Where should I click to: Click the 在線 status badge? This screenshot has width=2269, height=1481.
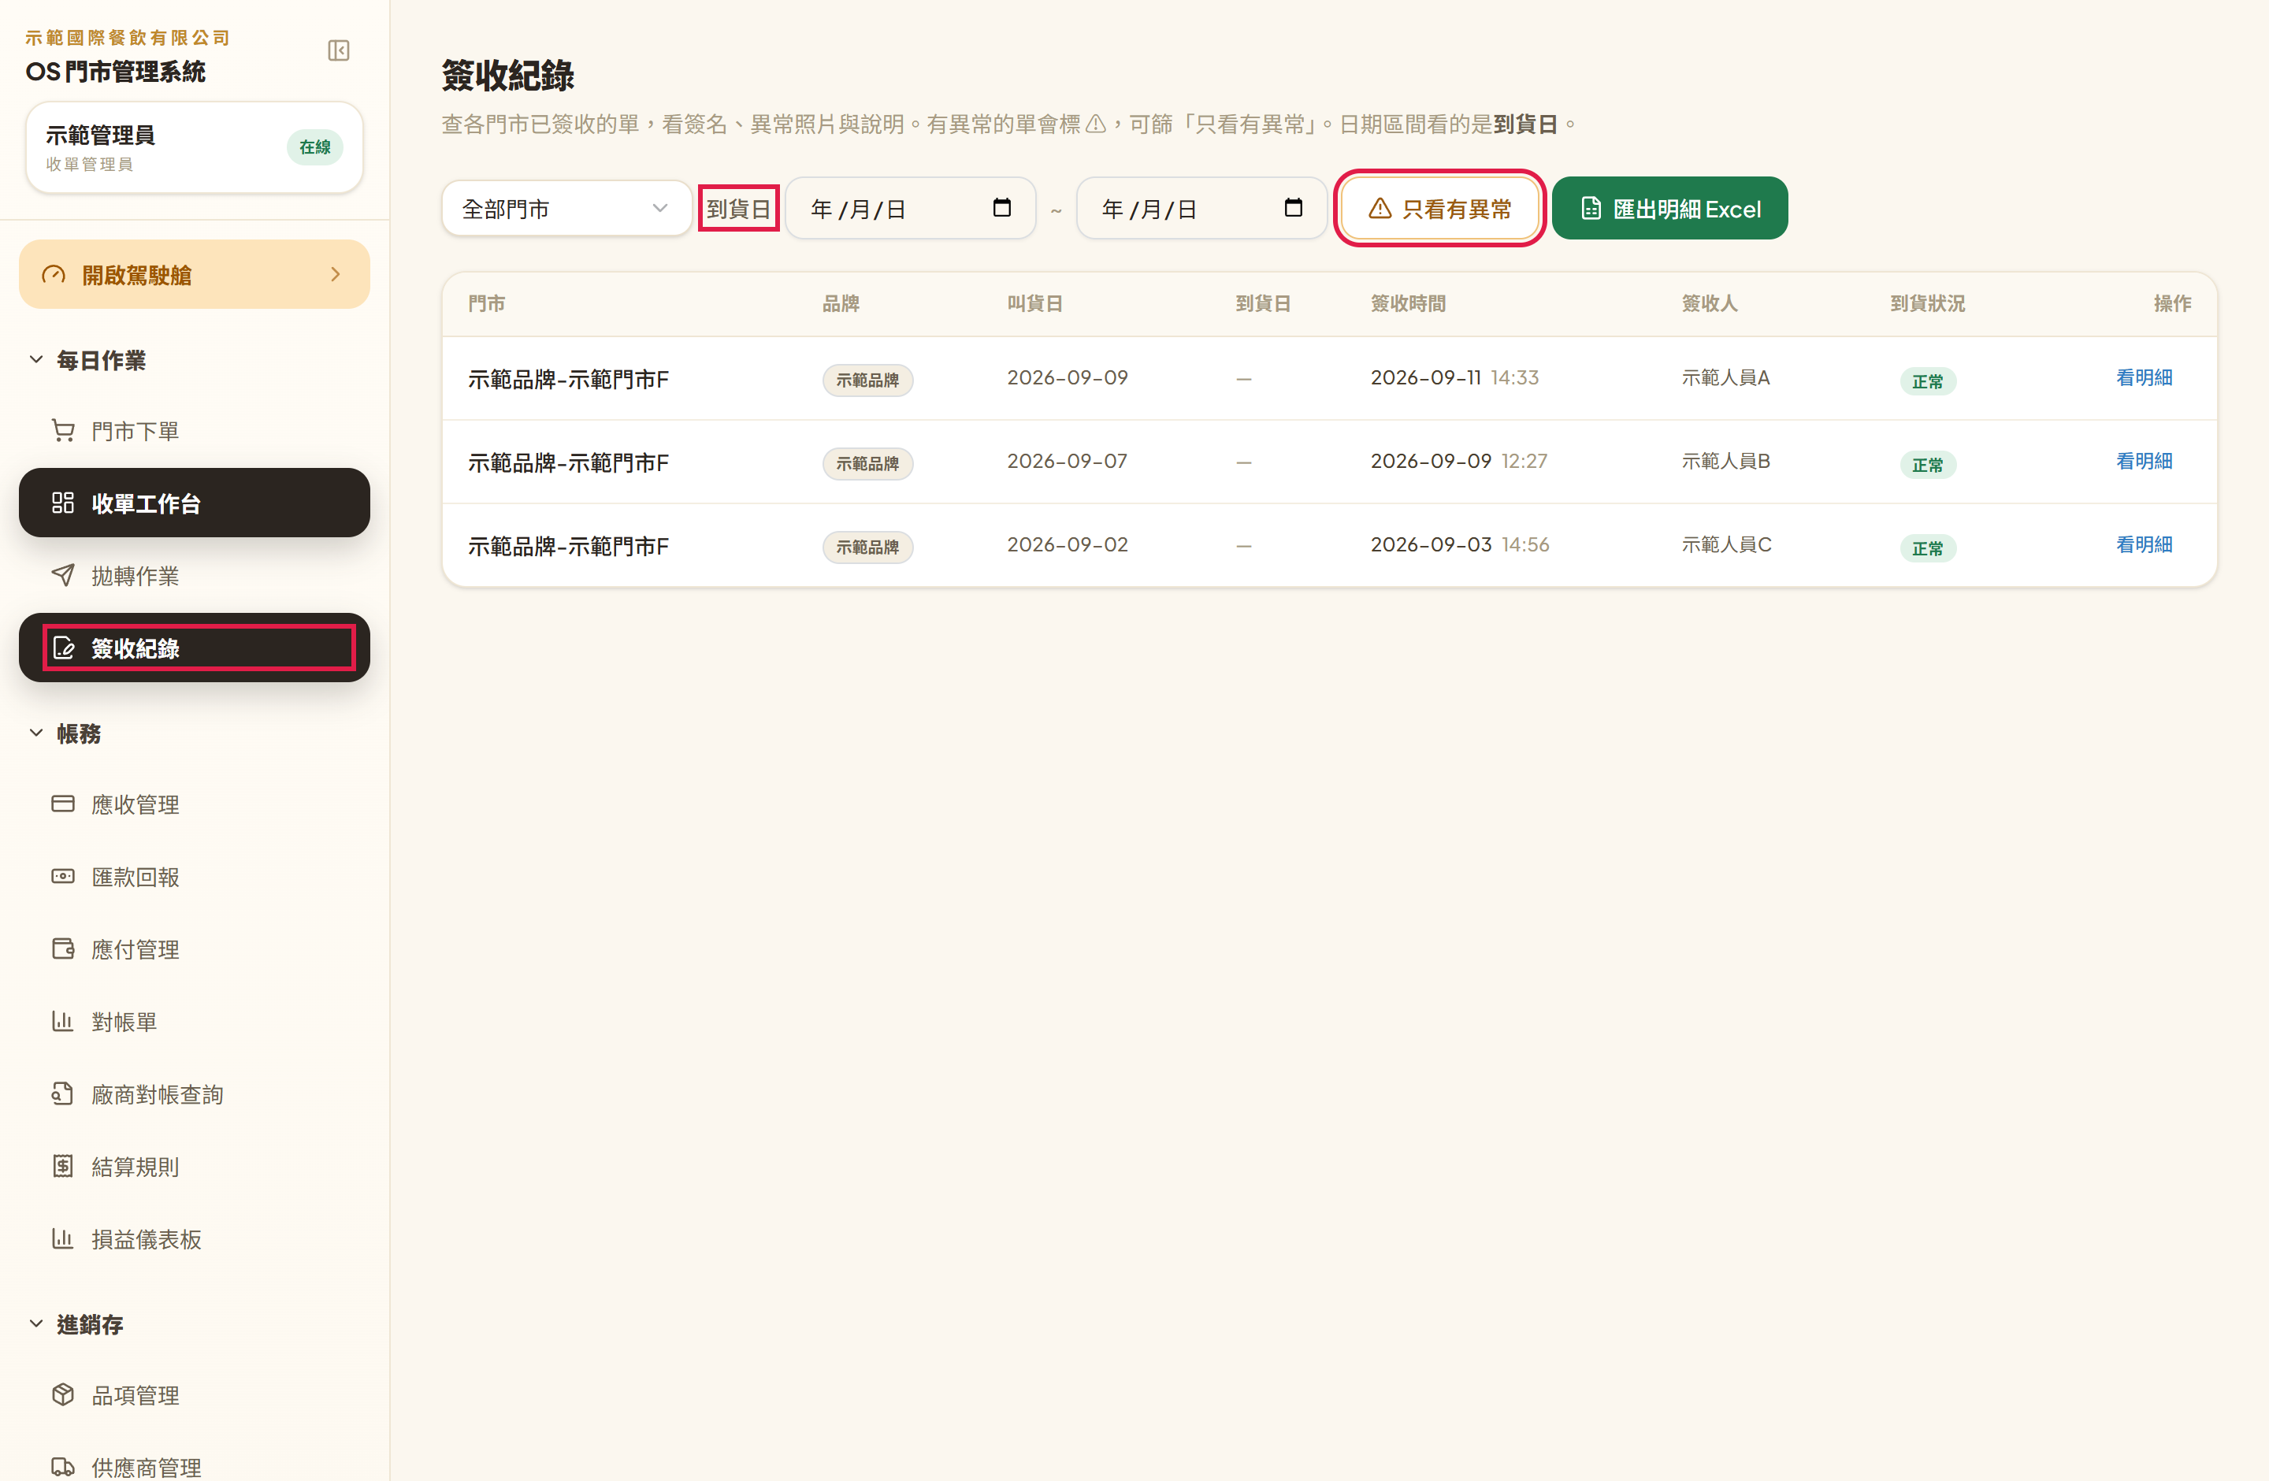coord(314,147)
